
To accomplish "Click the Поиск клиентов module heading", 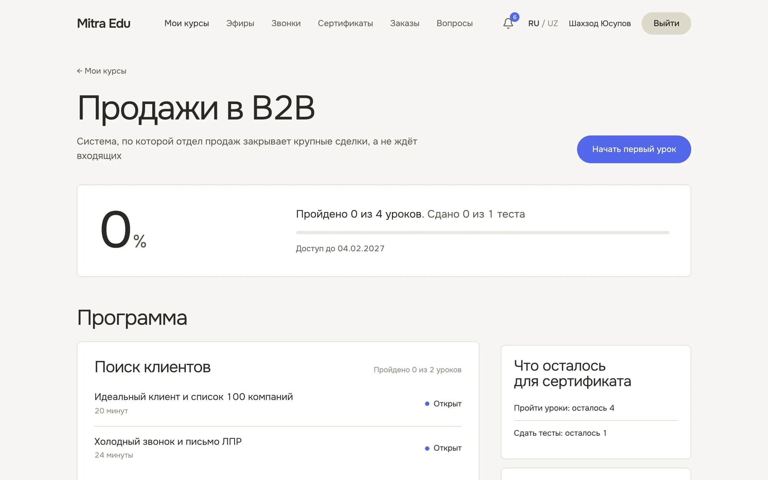I will [x=152, y=367].
